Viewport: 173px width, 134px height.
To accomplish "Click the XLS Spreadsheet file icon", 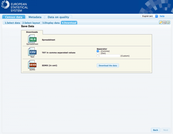I will pyautogui.click(x=32, y=39).
